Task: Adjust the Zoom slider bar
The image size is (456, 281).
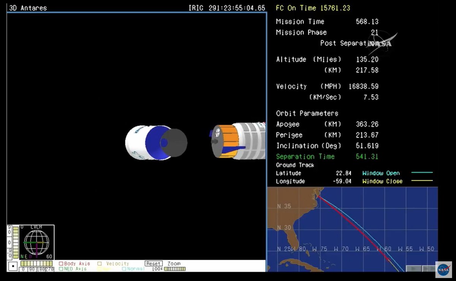Action: coord(174,269)
